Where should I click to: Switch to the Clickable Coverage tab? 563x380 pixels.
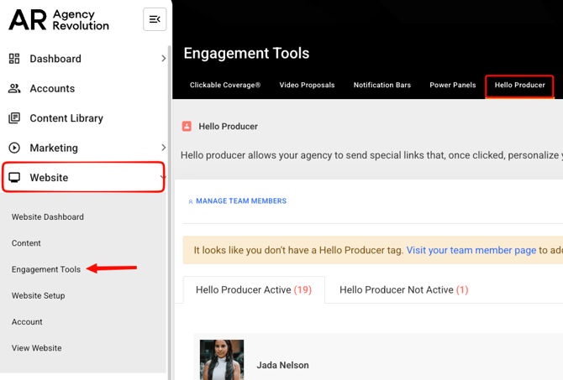click(x=225, y=86)
